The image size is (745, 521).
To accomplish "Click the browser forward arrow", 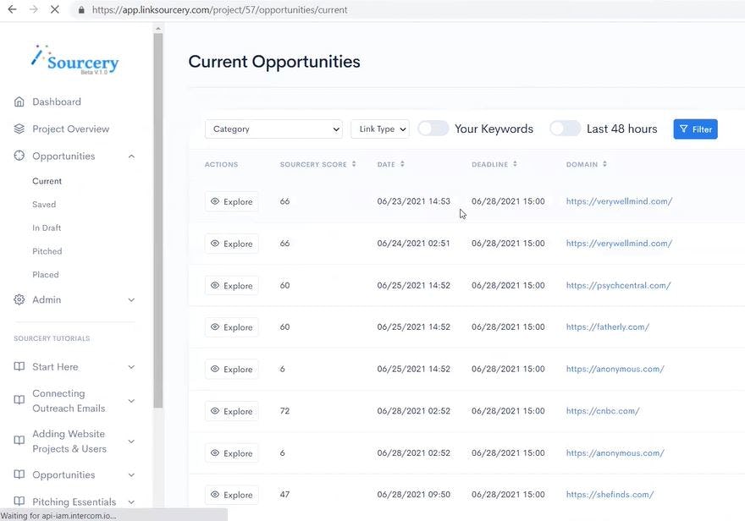I will click(33, 9).
